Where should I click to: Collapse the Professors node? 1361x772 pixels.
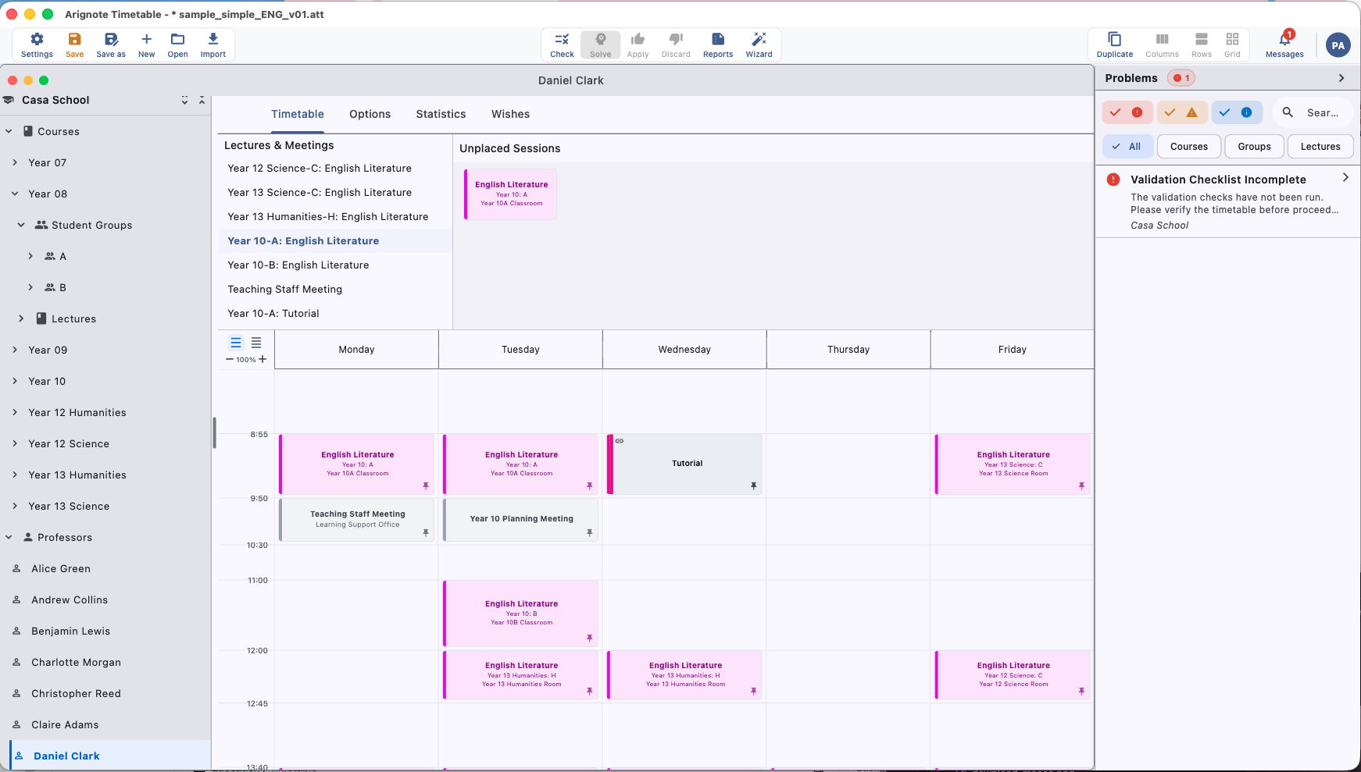coord(9,537)
